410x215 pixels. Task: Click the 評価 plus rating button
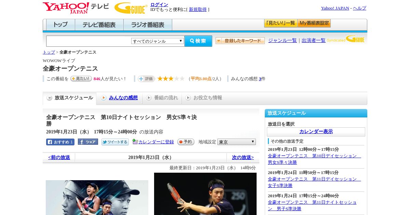[x=146, y=79]
